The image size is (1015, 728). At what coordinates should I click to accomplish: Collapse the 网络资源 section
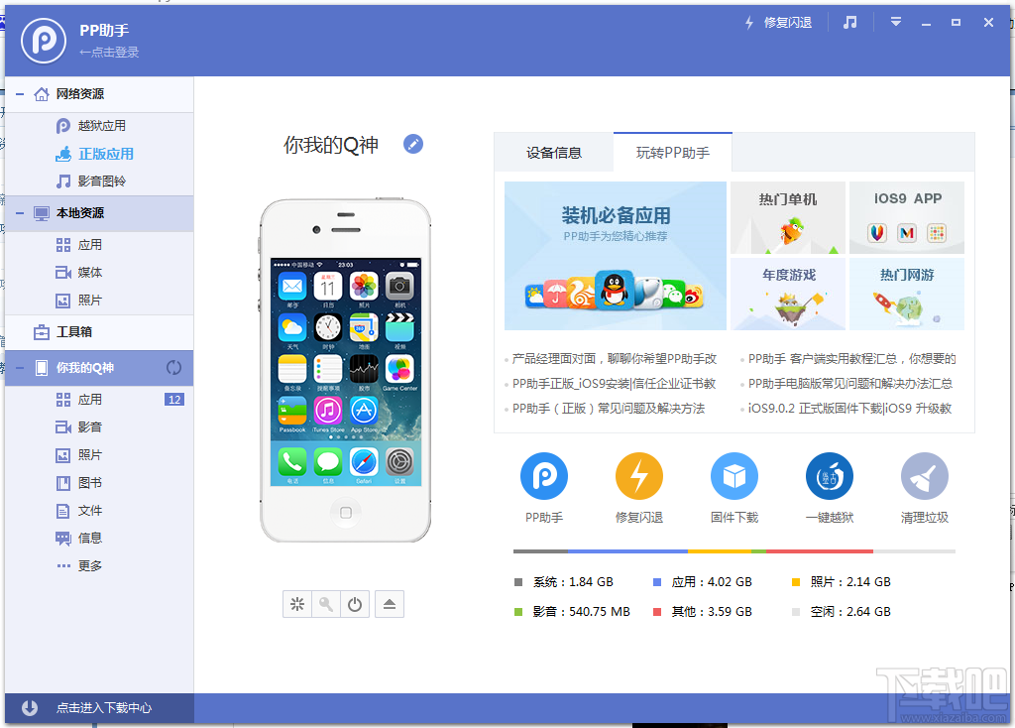pyautogui.click(x=20, y=94)
